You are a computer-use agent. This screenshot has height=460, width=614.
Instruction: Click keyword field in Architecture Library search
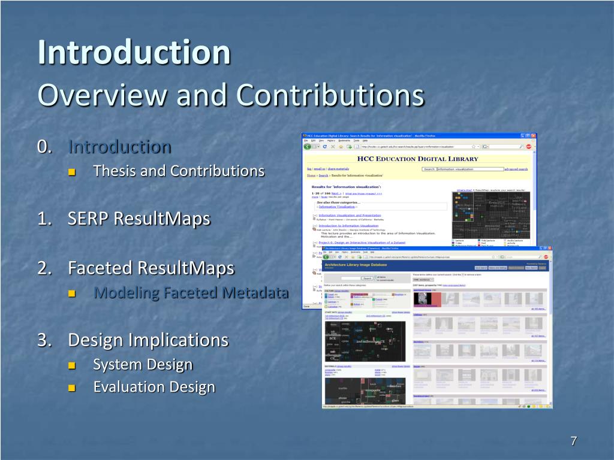[x=350, y=278]
